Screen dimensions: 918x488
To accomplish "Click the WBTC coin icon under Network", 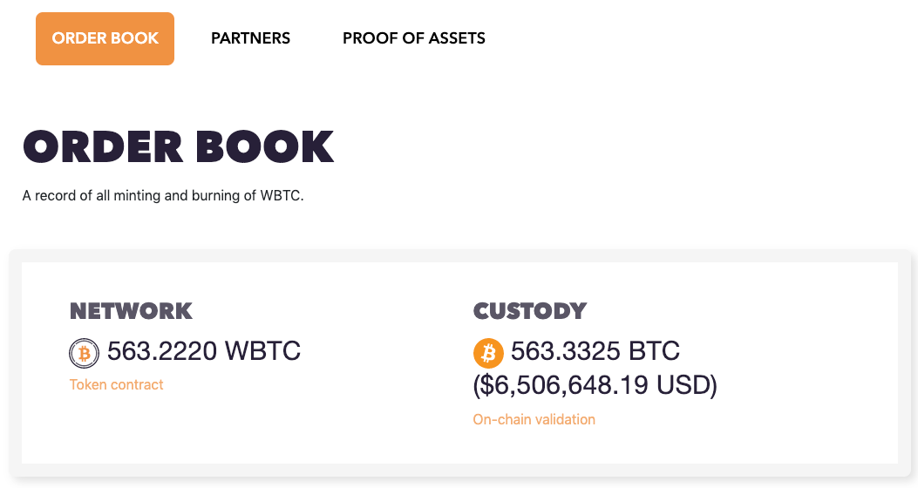I will point(85,353).
